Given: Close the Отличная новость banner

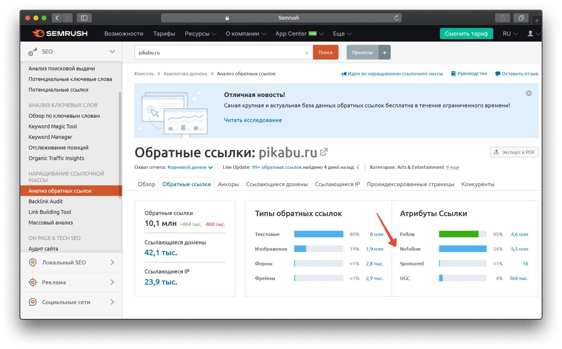Looking at the screenshot, I should (529, 93).
